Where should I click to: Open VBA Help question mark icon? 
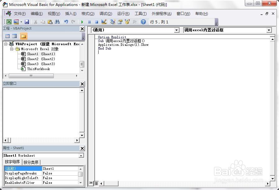[143, 22]
